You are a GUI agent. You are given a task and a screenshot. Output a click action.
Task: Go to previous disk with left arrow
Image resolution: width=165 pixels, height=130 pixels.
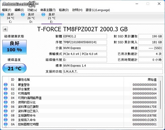(x=5, y=29)
